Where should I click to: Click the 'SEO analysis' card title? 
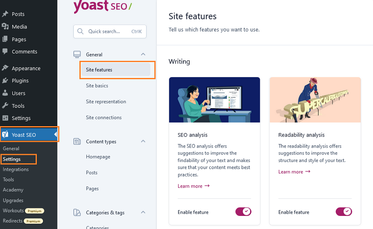[x=193, y=135]
